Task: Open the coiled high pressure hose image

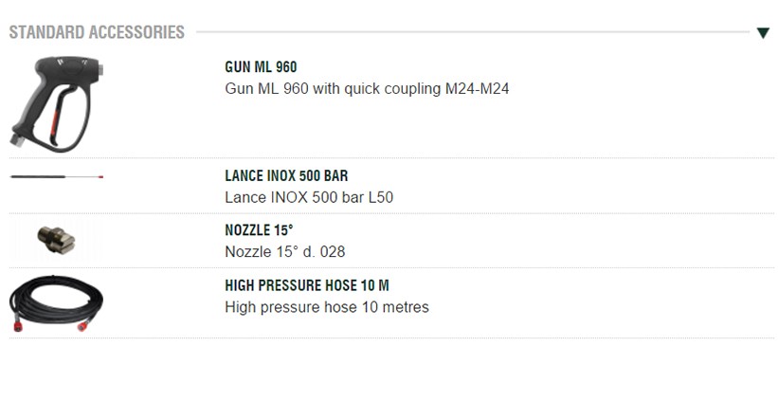Action: click(x=56, y=302)
